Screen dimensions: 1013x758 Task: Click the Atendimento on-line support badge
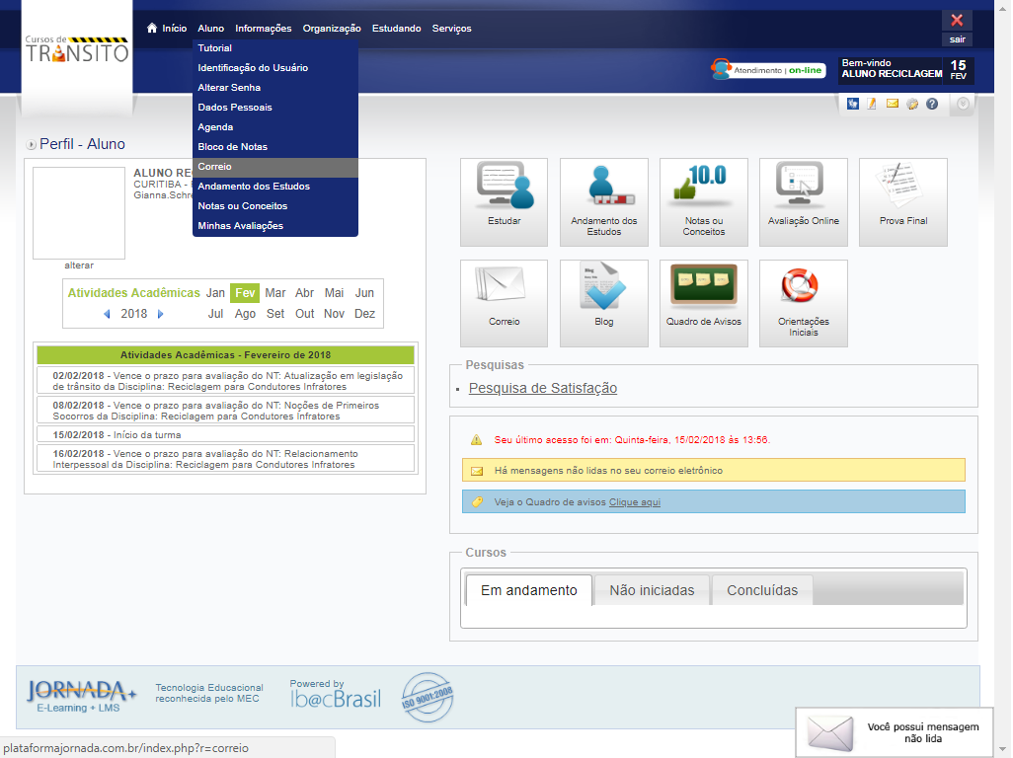click(768, 70)
